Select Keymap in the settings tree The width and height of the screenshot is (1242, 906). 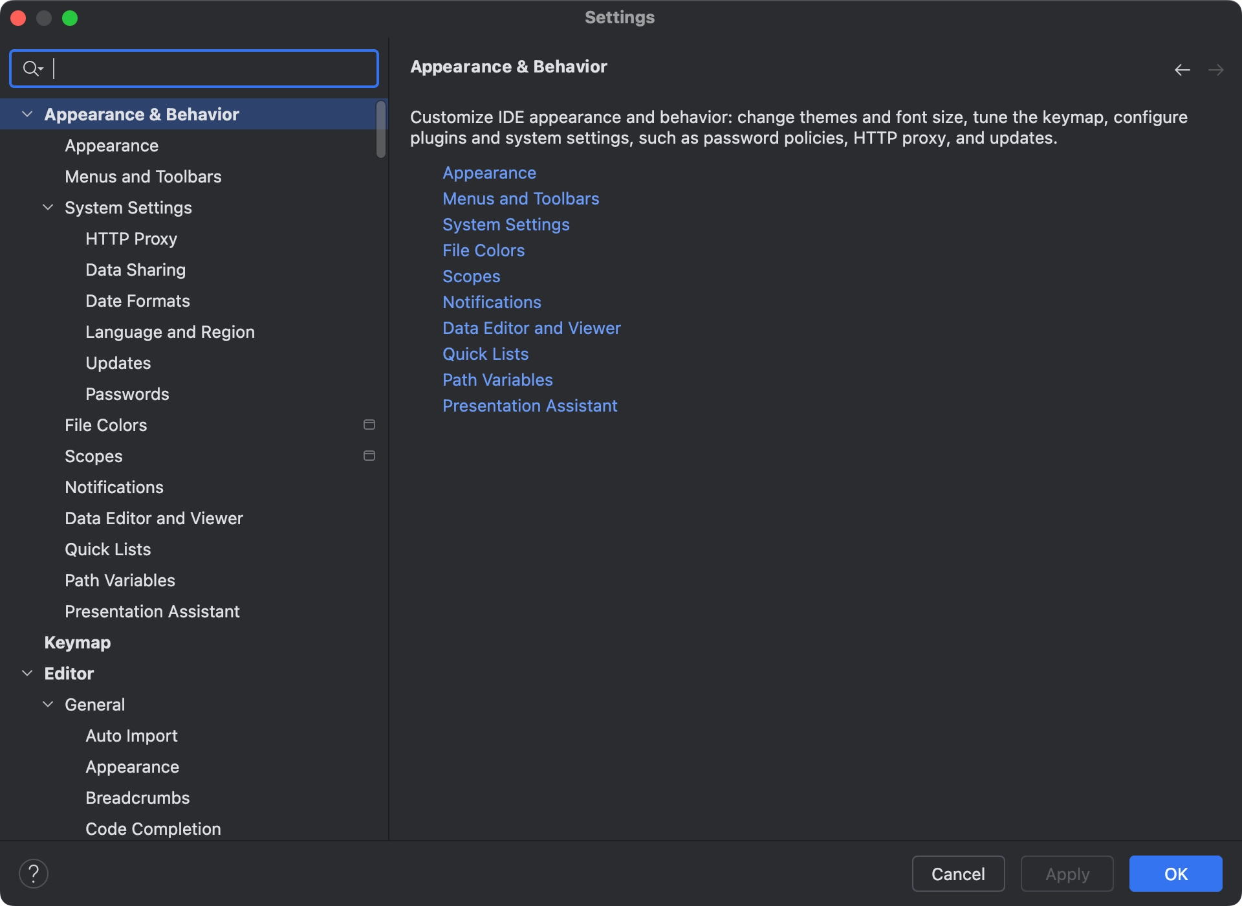pos(78,643)
